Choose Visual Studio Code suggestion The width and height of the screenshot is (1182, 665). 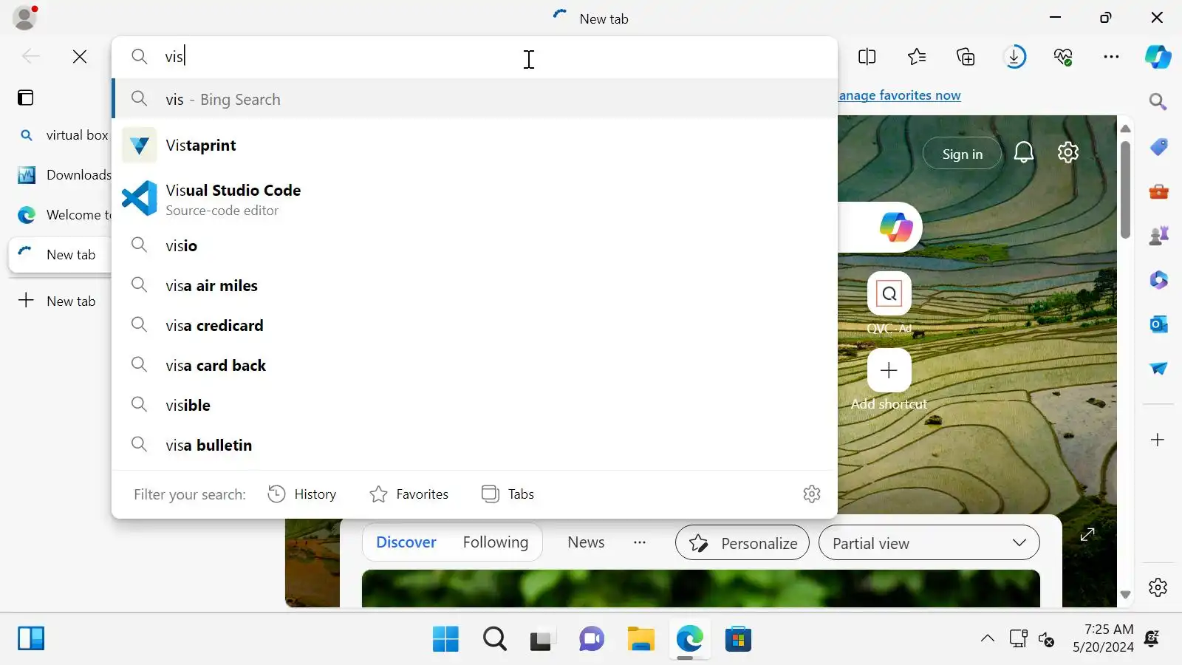click(474, 199)
